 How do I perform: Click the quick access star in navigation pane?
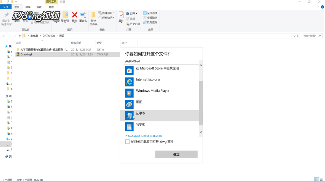click(7, 46)
